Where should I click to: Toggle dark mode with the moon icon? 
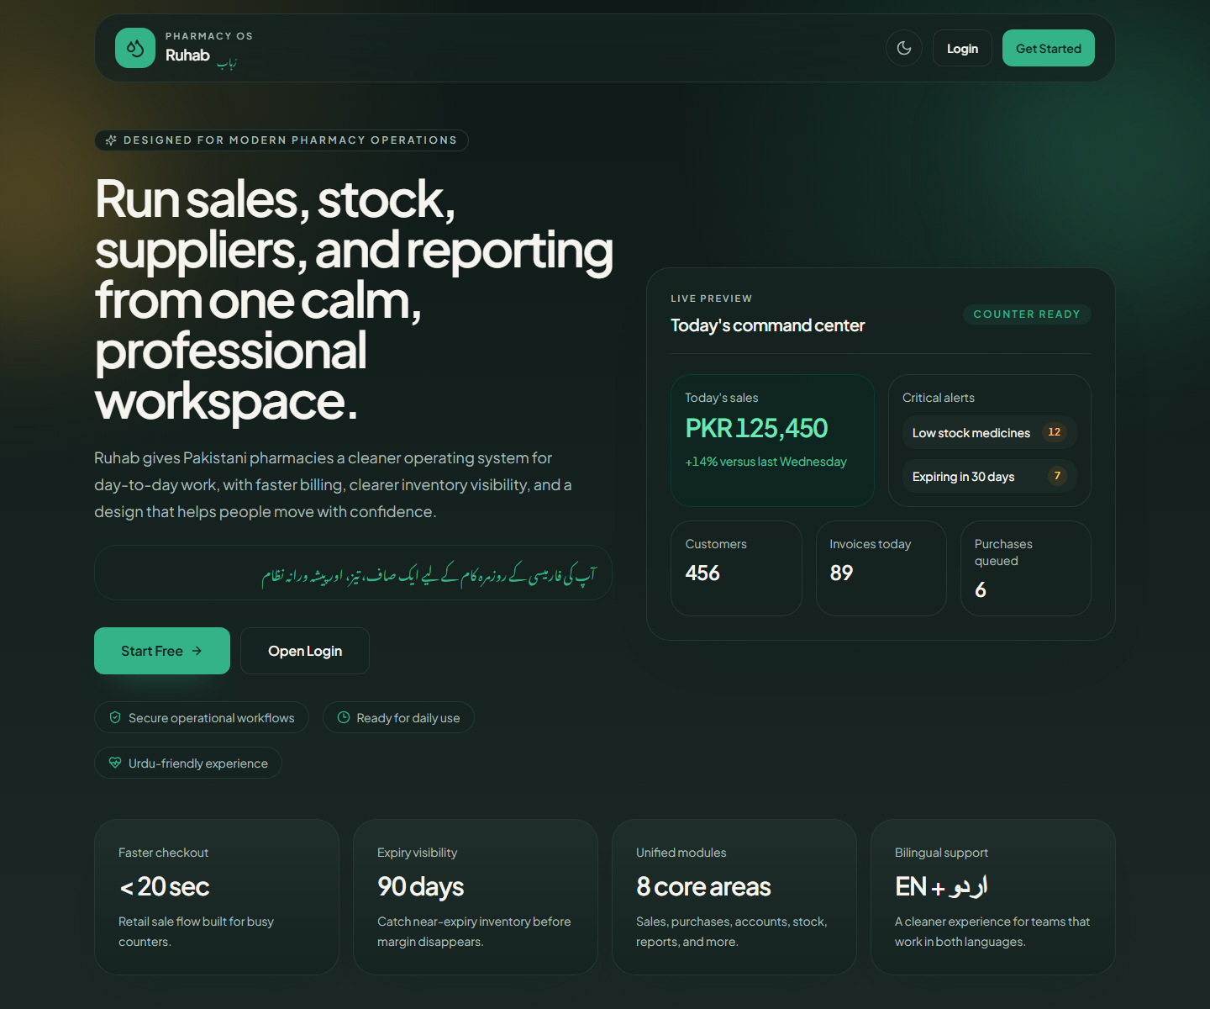pos(904,48)
